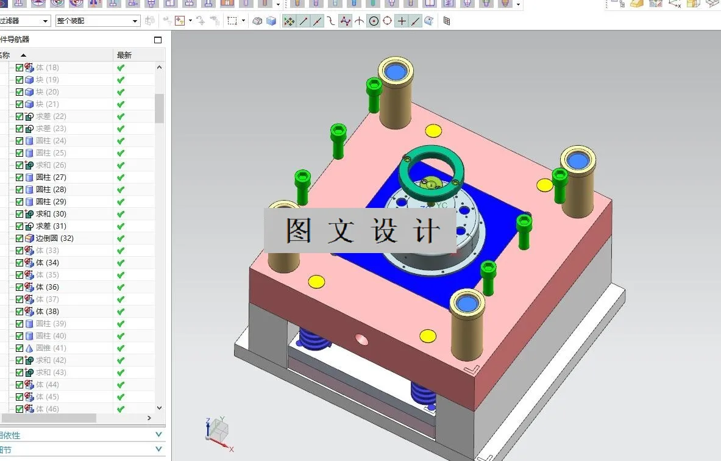Open the rectangle selection method dropdown arrow
721x461 pixels.
coord(243,20)
